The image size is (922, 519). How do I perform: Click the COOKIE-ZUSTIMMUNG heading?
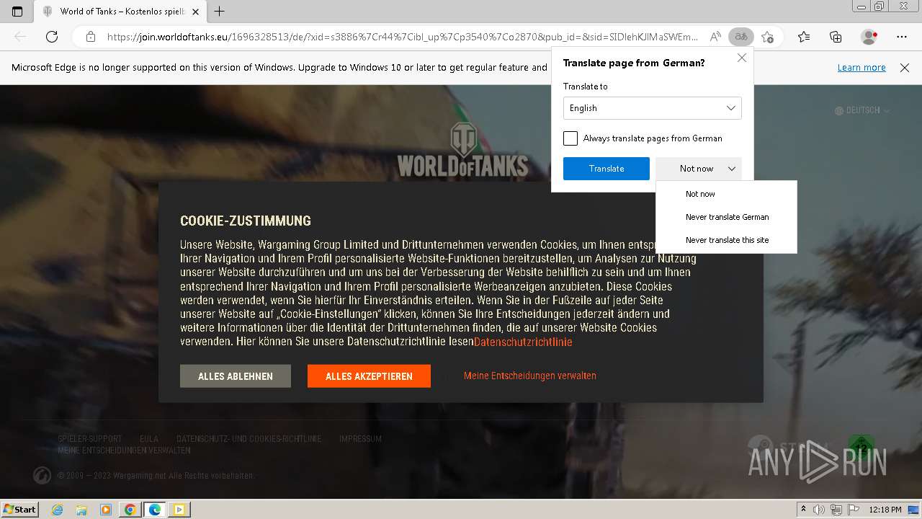246,221
